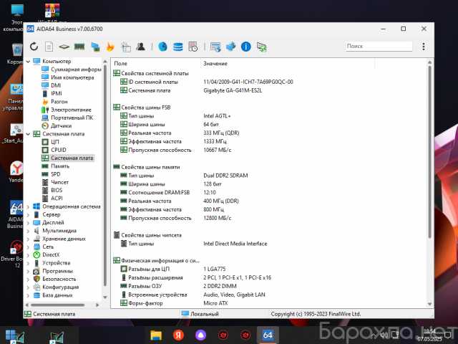Image resolution: width=458 pixels, height=344 pixels.
Task: Expand the Сеть tree node
Action: point(29,247)
